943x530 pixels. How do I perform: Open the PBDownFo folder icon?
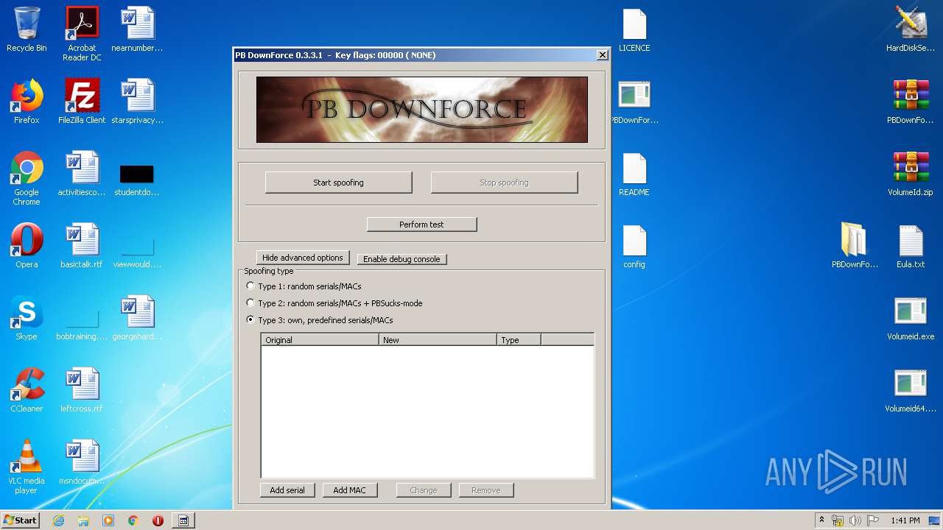coord(855,246)
